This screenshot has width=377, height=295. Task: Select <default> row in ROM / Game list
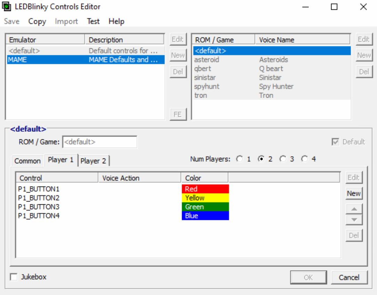coord(272,51)
